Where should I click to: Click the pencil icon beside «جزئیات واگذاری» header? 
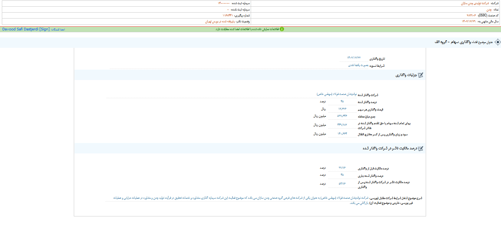pos(421,74)
